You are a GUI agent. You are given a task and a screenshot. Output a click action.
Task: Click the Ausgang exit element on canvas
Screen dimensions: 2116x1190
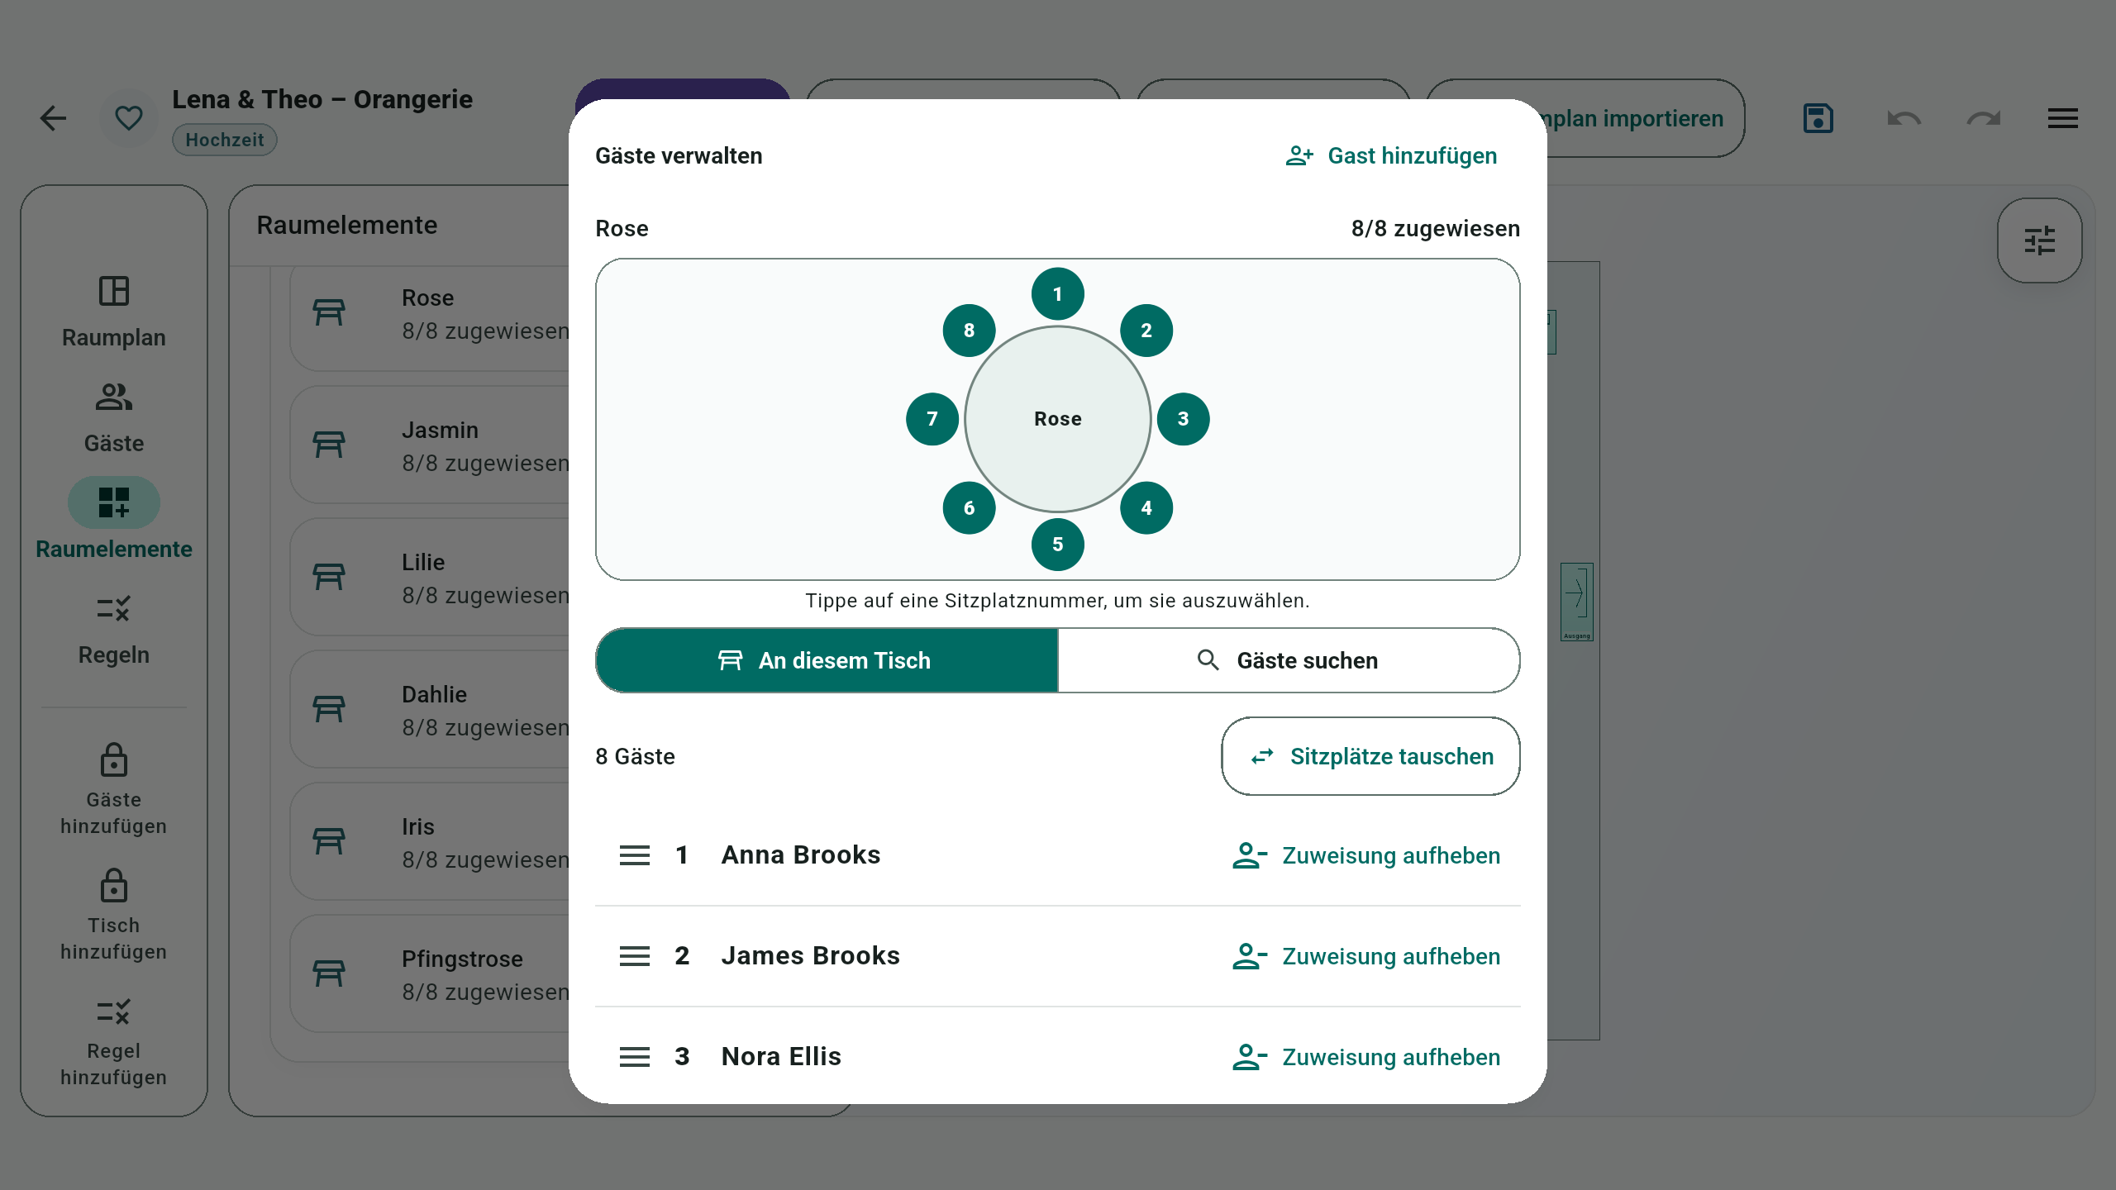(x=1577, y=602)
